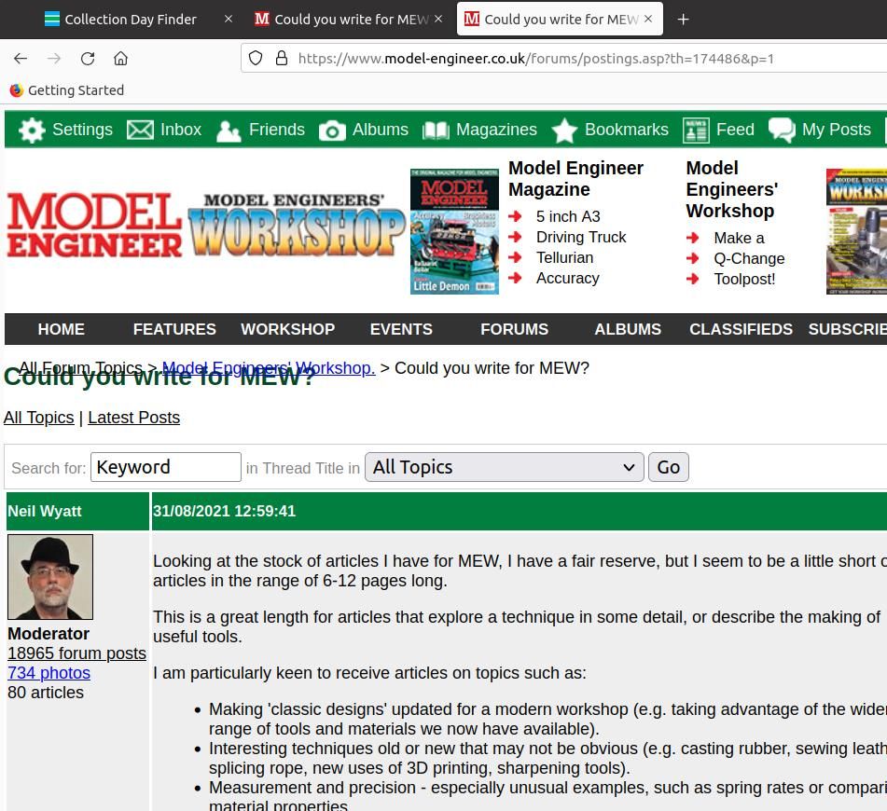Click the 5 inch A3 article item

pyautogui.click(x=568, y=216)
